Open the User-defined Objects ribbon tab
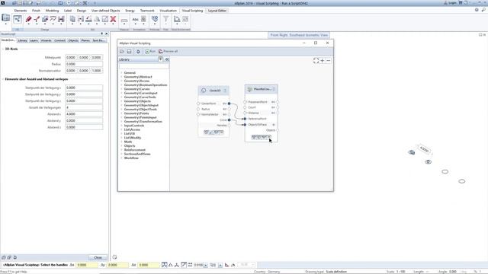 point(105,11)
